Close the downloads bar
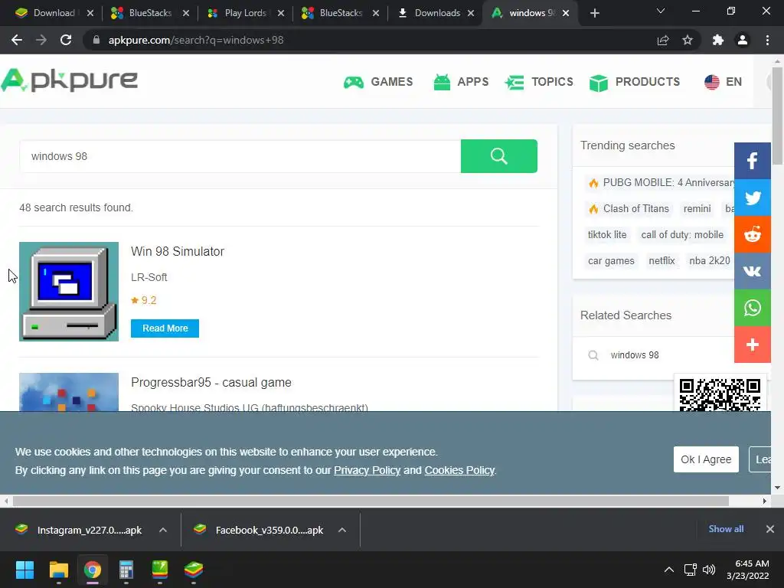The height and width of the screenshot is (588, 784). 770,529
